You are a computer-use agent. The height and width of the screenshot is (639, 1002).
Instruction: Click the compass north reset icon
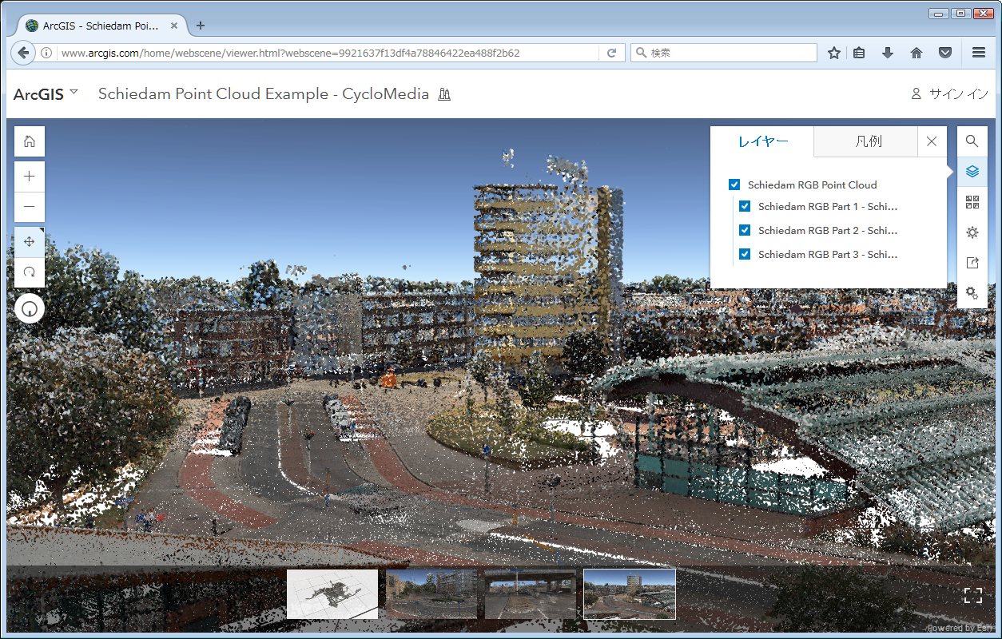coord(30,308)
